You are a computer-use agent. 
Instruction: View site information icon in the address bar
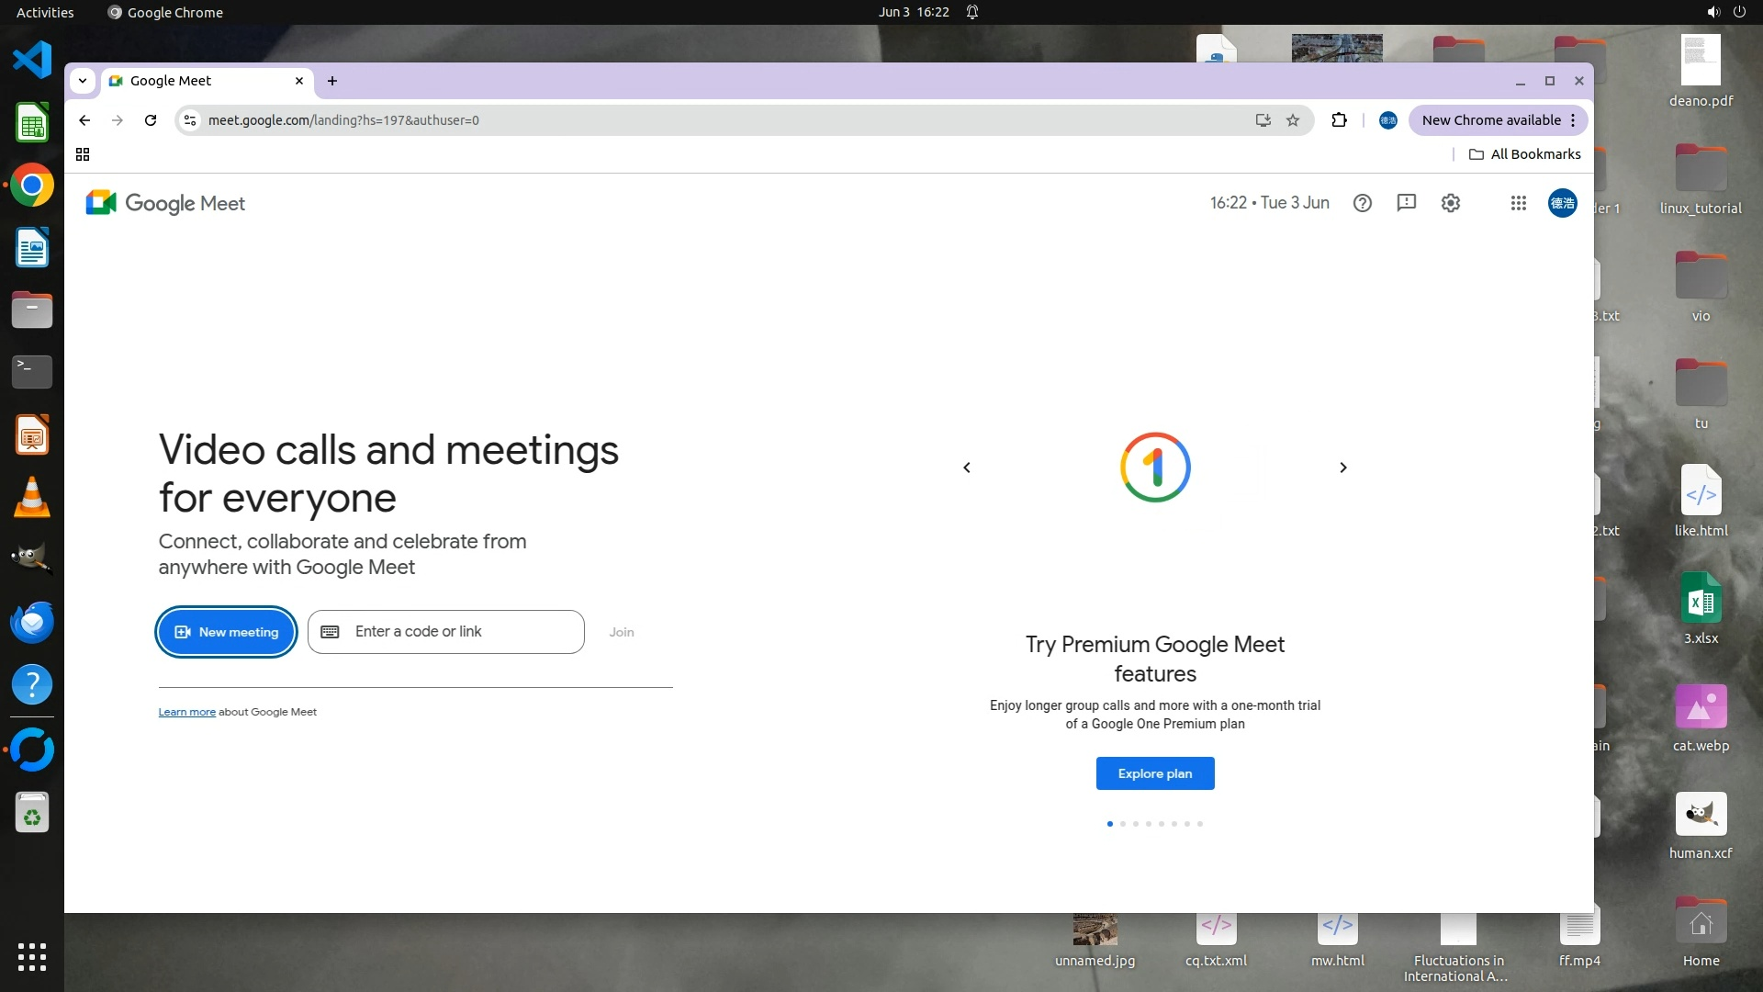pyautogui.click(x=189, y=120)
